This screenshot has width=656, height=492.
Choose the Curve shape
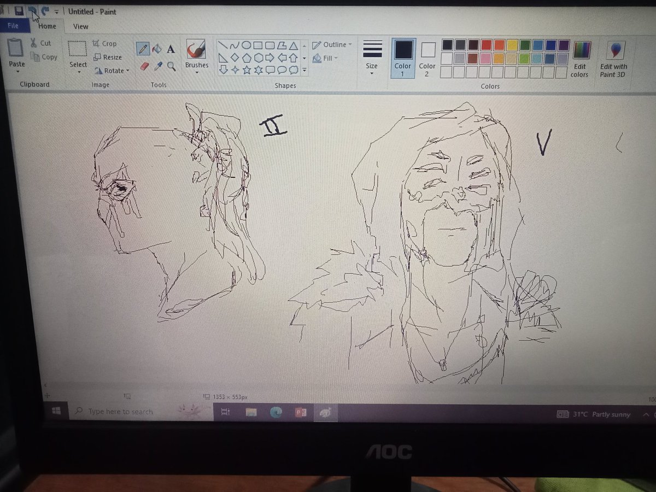pos(235,45)
